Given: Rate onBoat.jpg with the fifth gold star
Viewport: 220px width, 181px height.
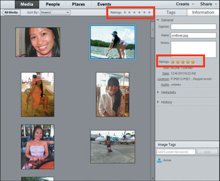Looking at the screenshot, I should (193, 62).
